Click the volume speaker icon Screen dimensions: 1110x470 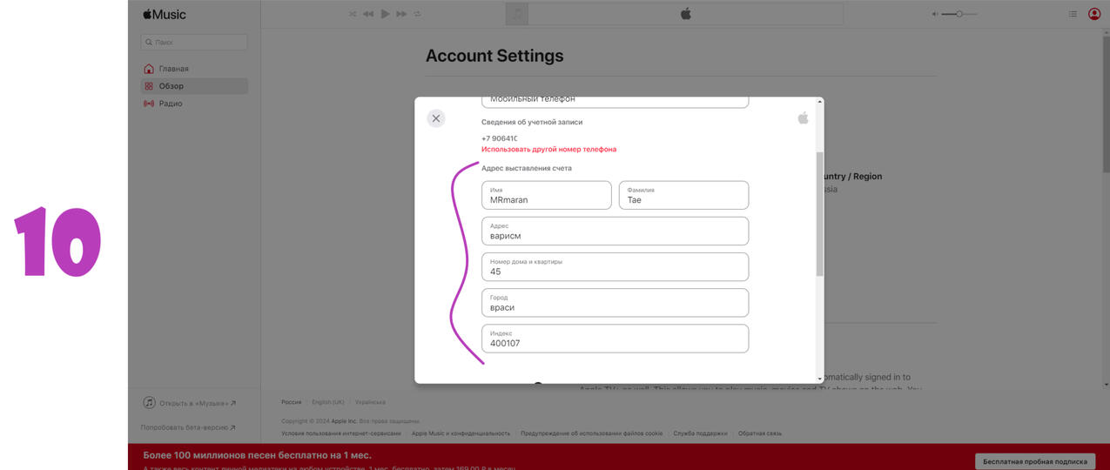(935, 14)
